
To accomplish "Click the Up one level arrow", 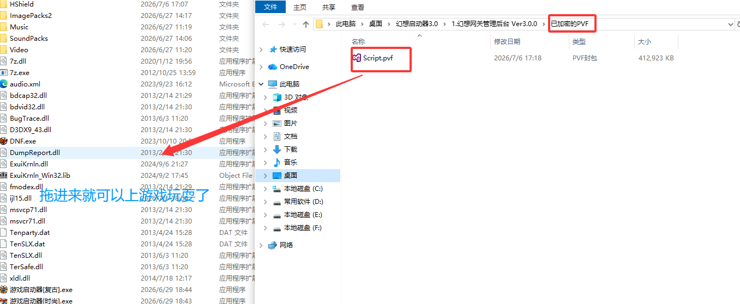I will click(x=306, y=24).
